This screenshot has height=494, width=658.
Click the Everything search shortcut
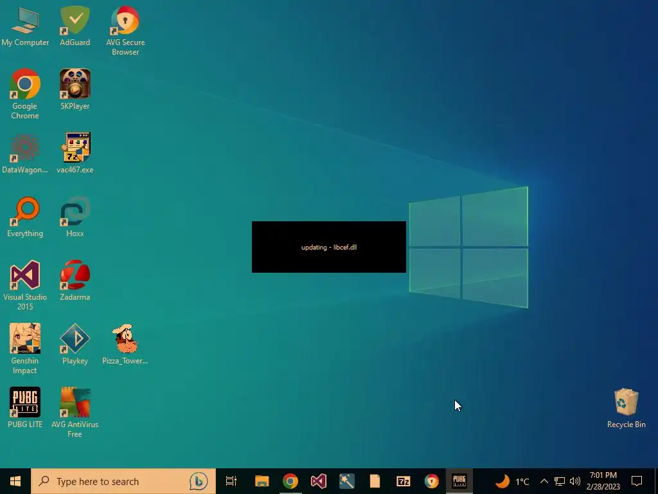(x=25, y=217)
